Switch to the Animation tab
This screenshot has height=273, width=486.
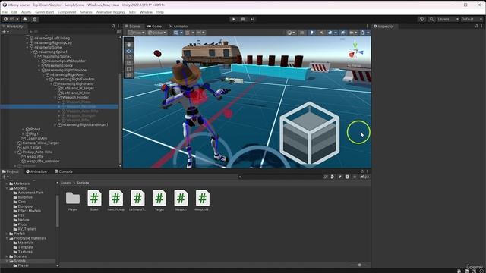tap(36, 171)
